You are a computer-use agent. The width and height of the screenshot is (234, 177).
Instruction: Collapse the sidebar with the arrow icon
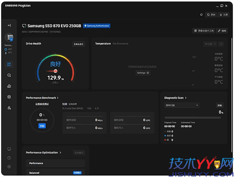click(9, 25)
